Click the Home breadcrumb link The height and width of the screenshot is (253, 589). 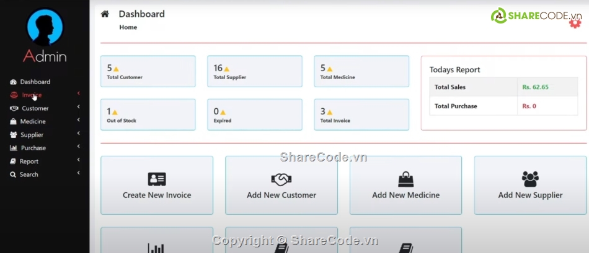[128, 27]
